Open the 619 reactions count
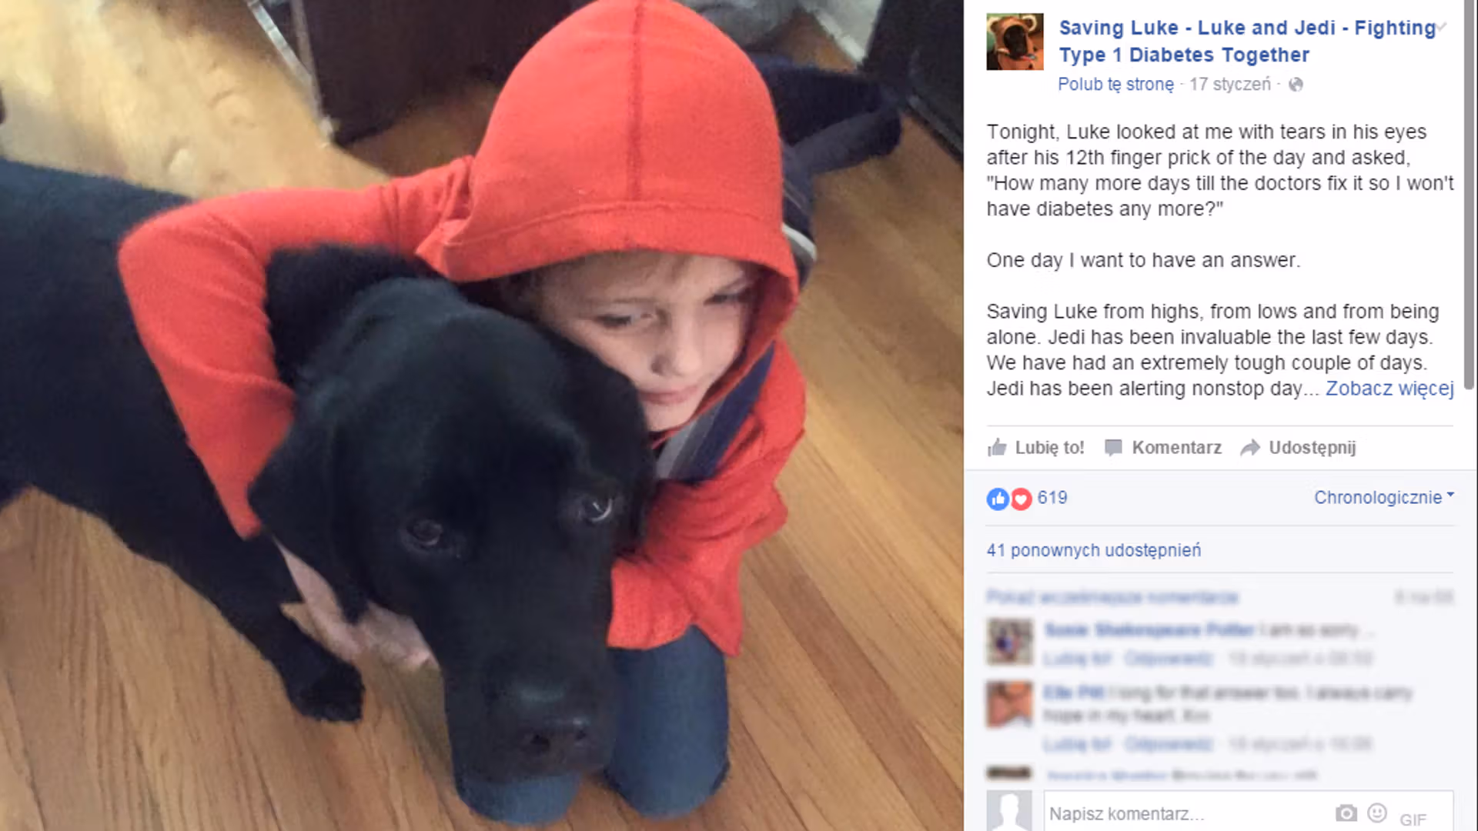Image resolution: width=1478 pixels, height=831 pixels. 1052,498
